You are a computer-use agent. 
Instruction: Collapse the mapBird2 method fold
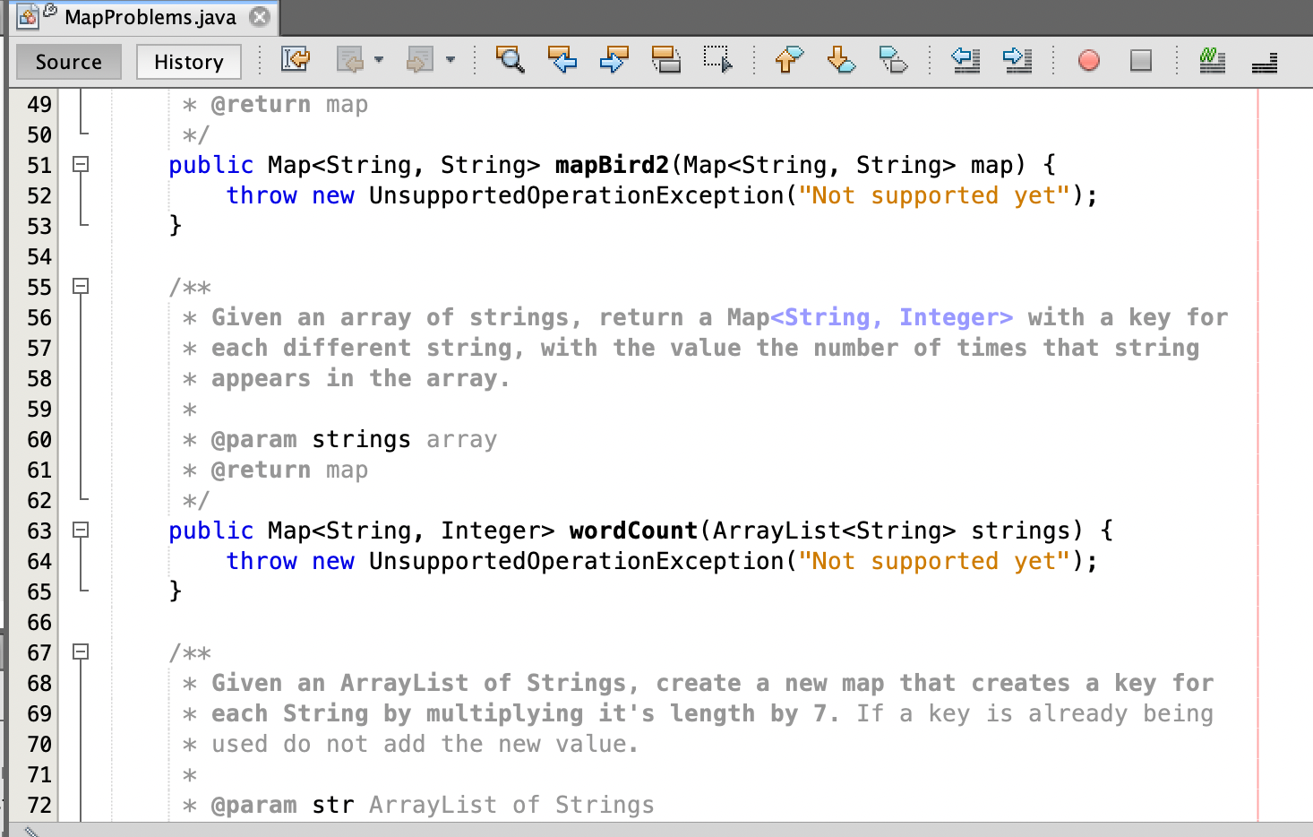[x=82, y=165]
